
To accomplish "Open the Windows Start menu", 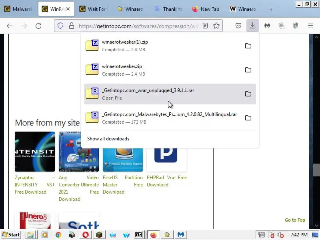I will pyautogui.click(x=11, y=235).
